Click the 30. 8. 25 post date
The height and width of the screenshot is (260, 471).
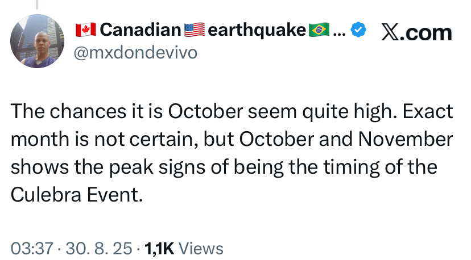pos(99,249)
